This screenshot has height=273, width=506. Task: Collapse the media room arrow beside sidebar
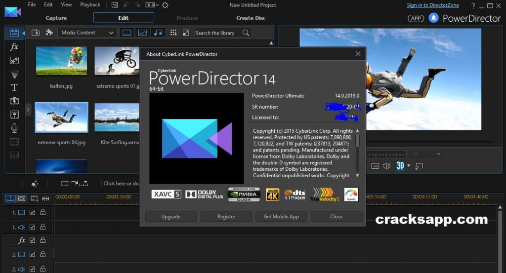[x=24, y=33]
